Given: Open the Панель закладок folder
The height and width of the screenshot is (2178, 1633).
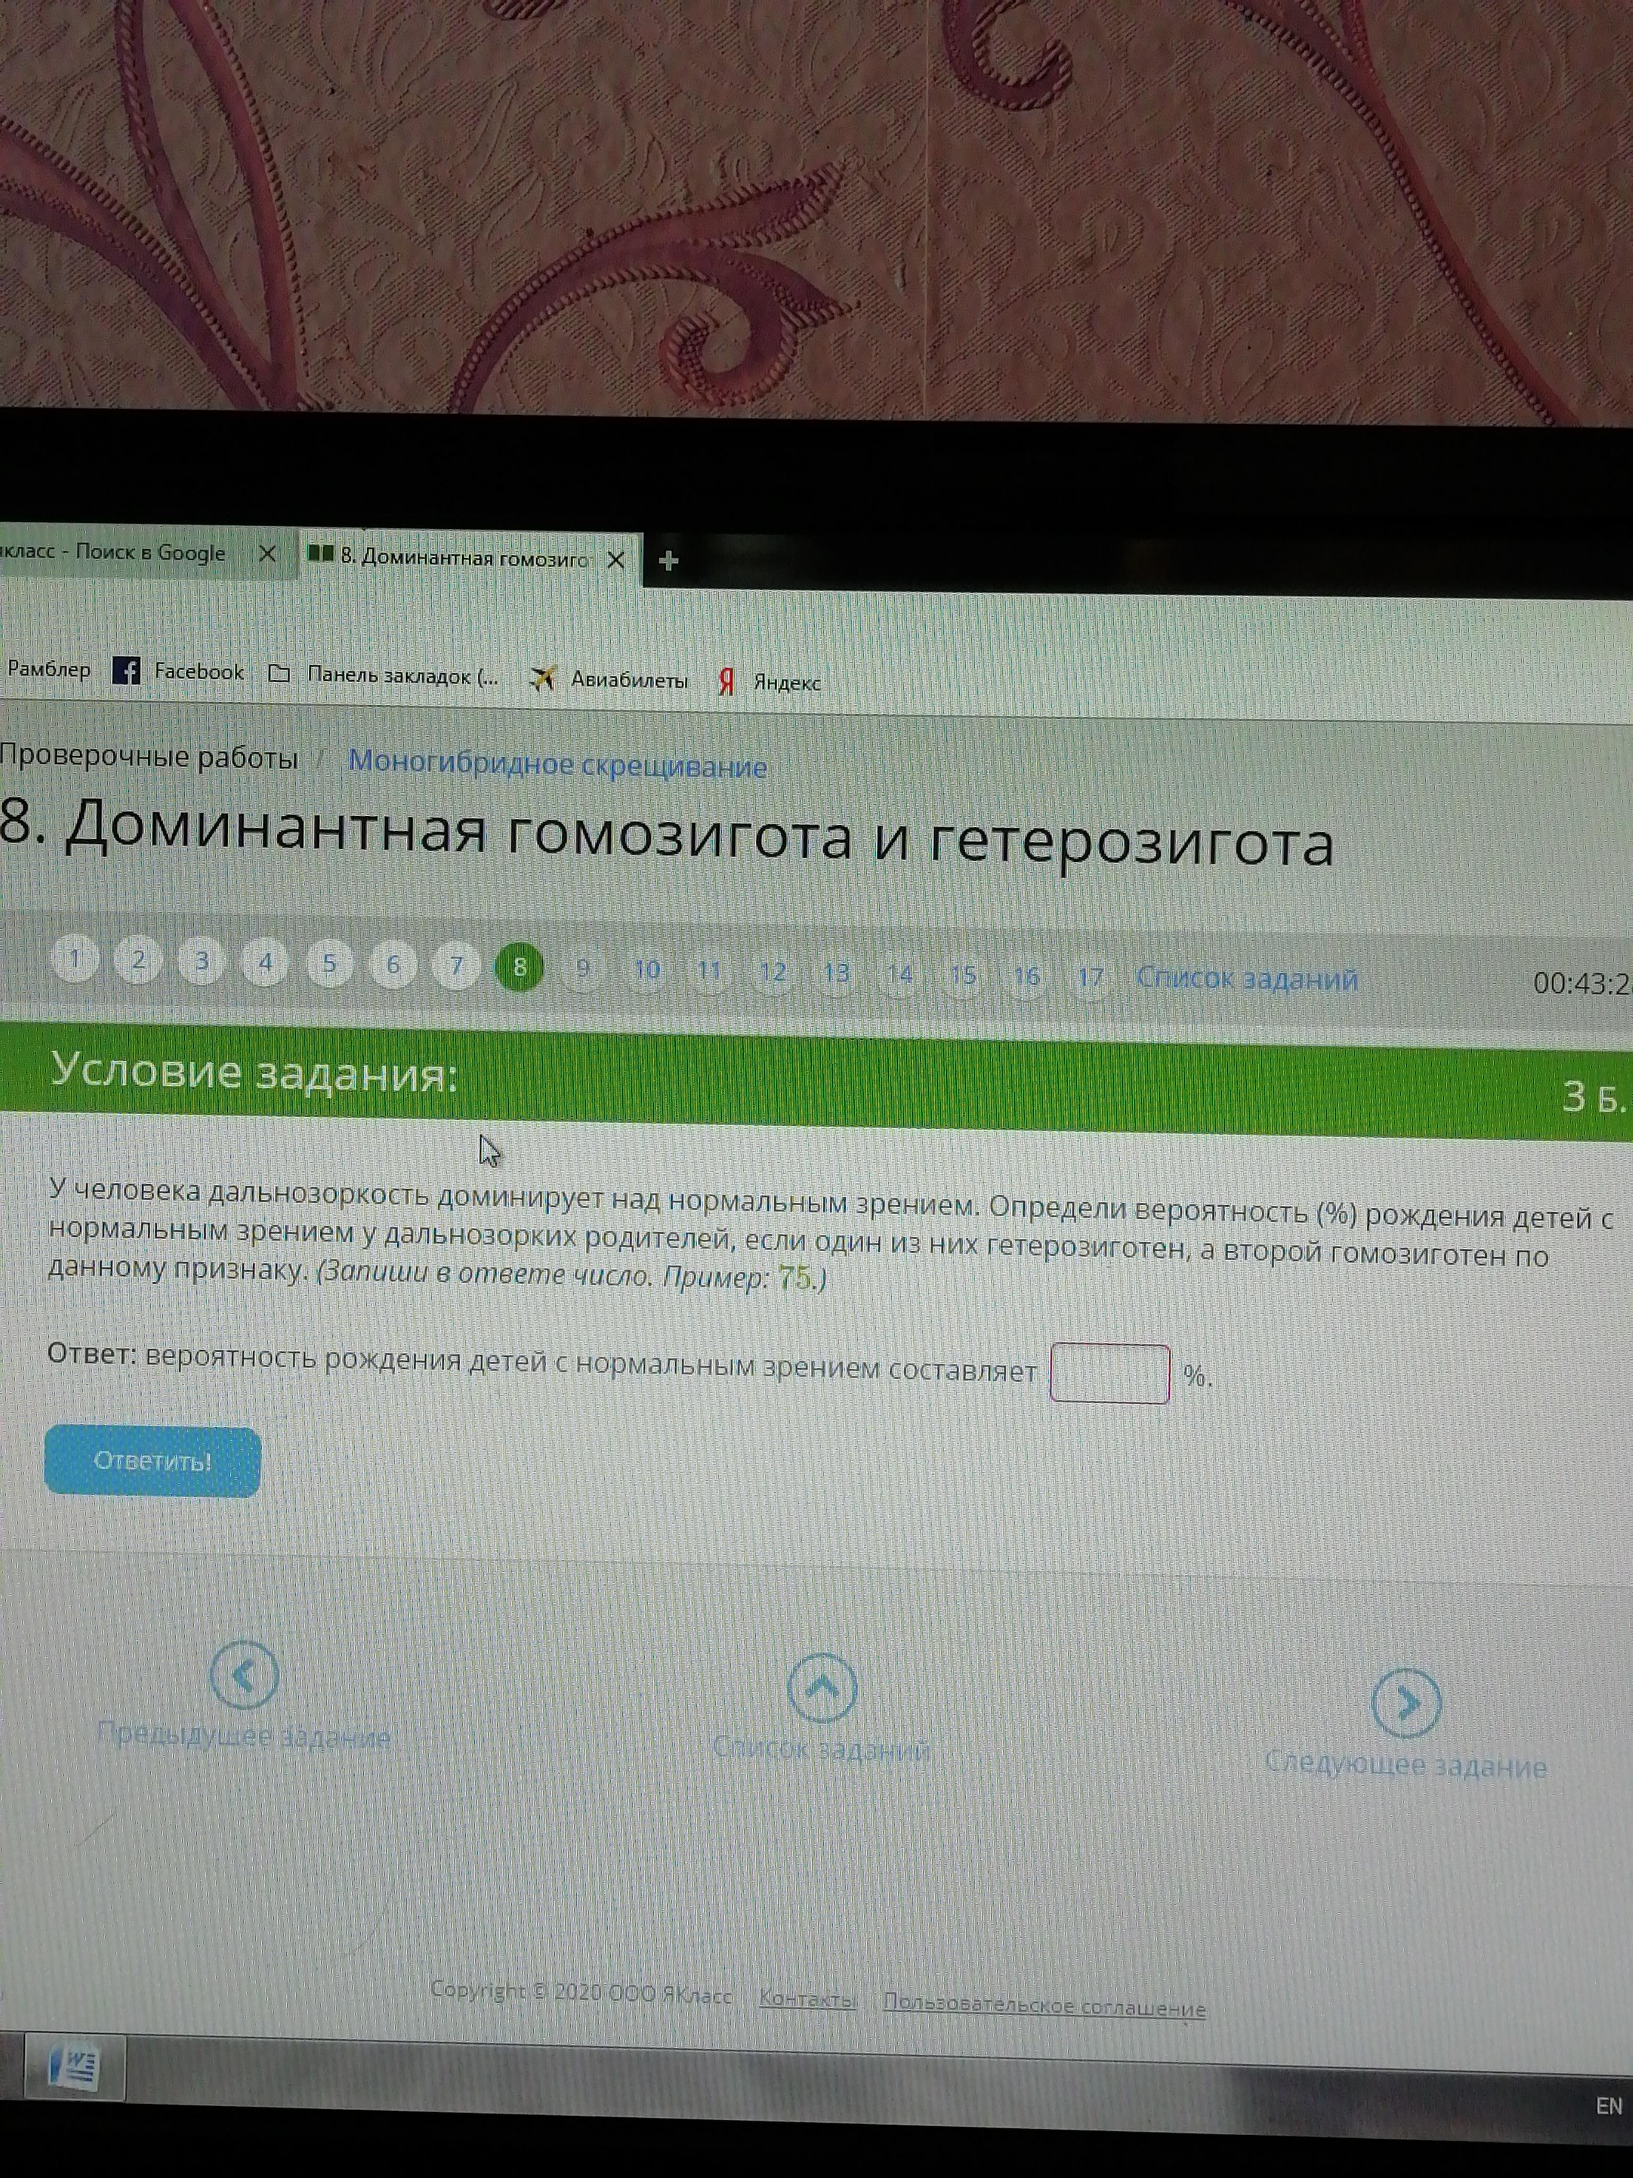Looking at the screenshot, I should point(385,676).
